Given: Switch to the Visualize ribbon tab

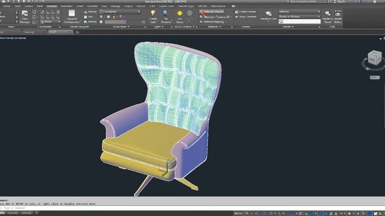Looking at the screenshot, I should (x=52, y=6).
